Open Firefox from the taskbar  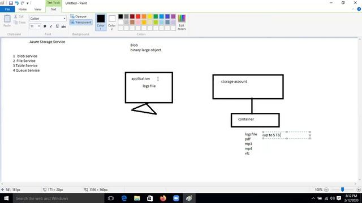point(163,198)
